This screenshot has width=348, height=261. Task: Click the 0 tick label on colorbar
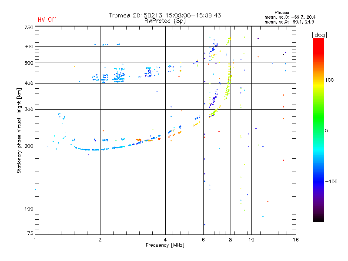(x=326, y=130)
